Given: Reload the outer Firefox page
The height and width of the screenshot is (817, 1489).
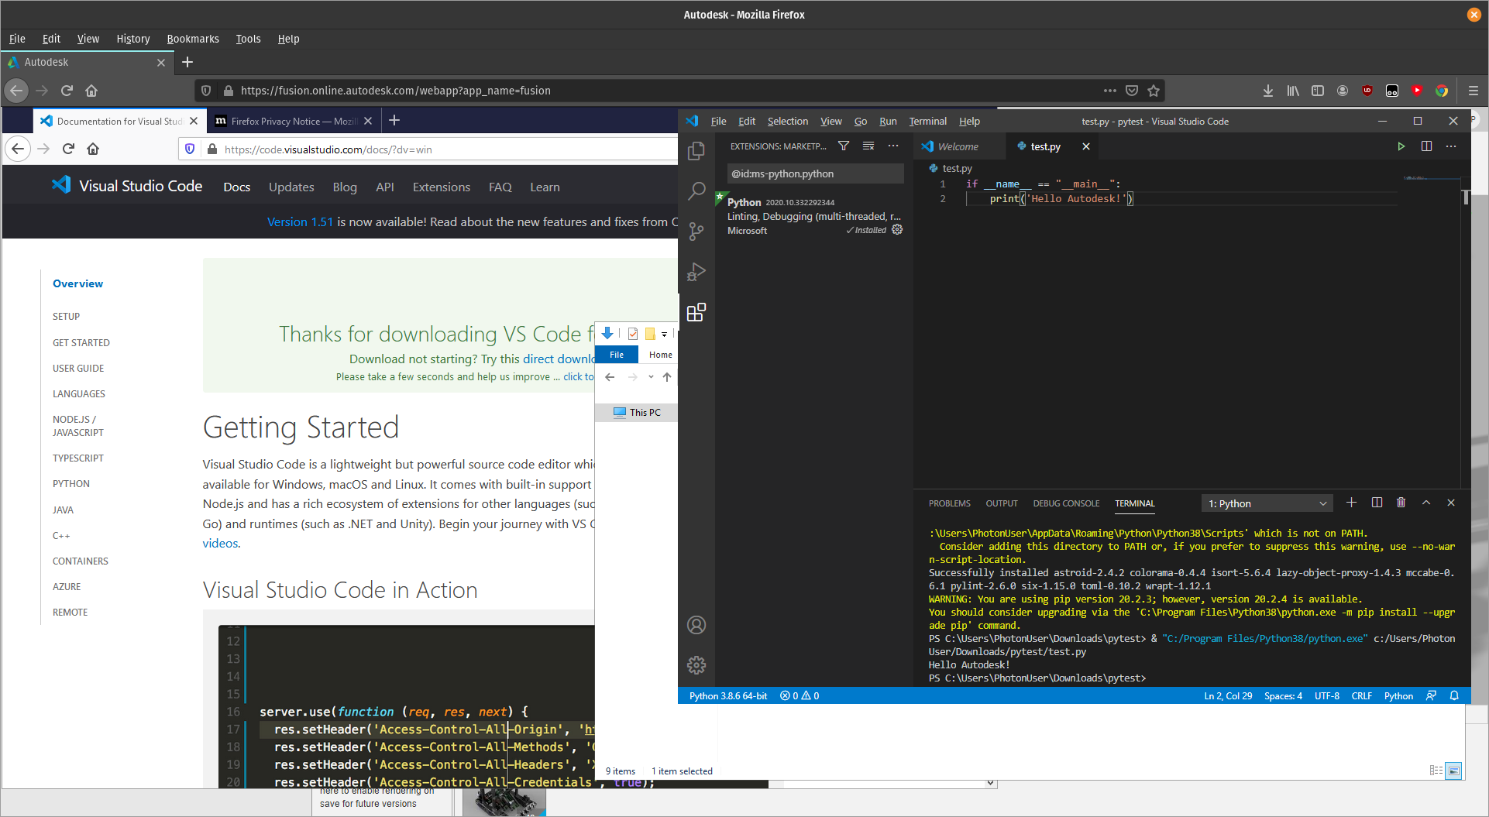Looking at the screenshot, I should point(67,91).
